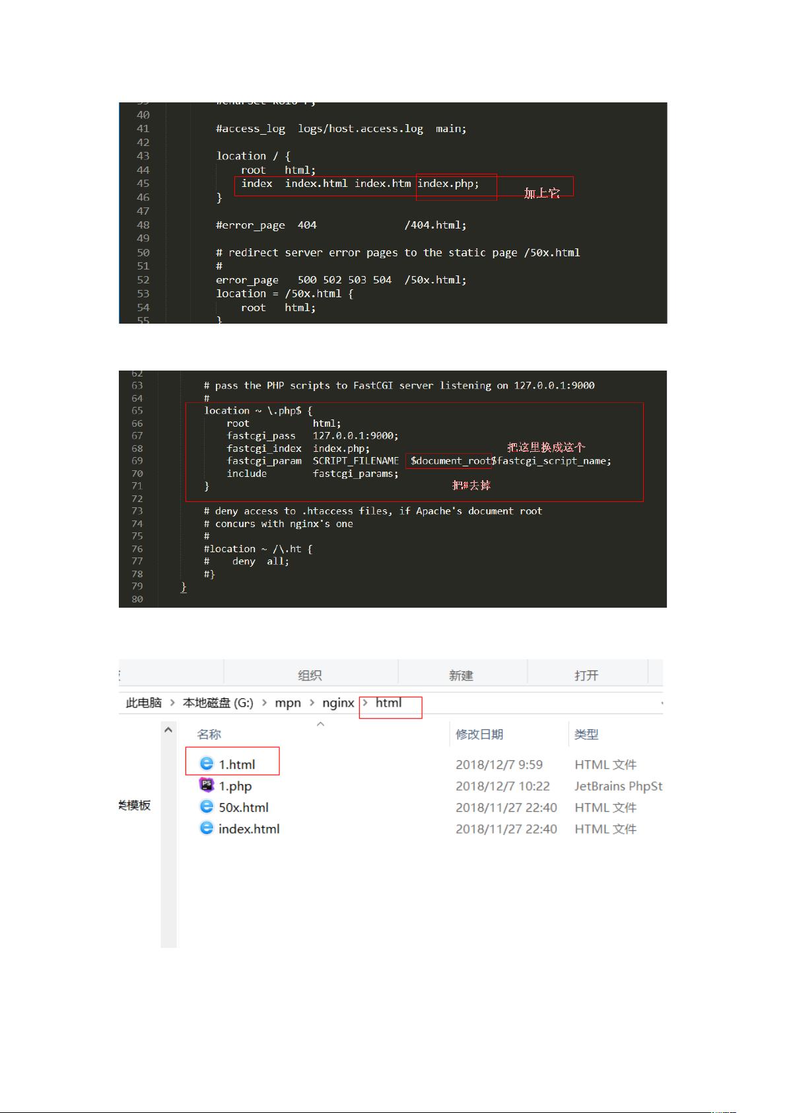The width and height of the screenshot is (787, 1113).
Task: Click deny all text on line 77
Action: (260, 561)
